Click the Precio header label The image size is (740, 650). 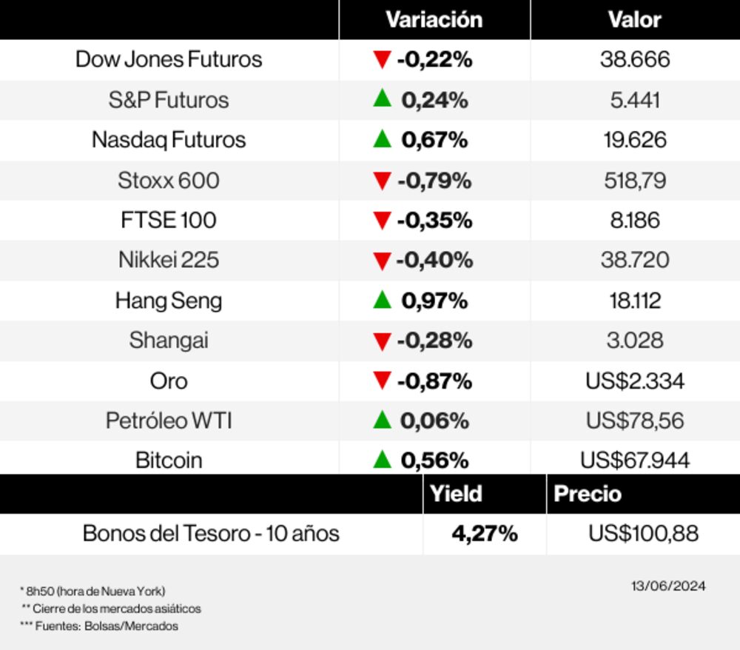tap(588, 494)
